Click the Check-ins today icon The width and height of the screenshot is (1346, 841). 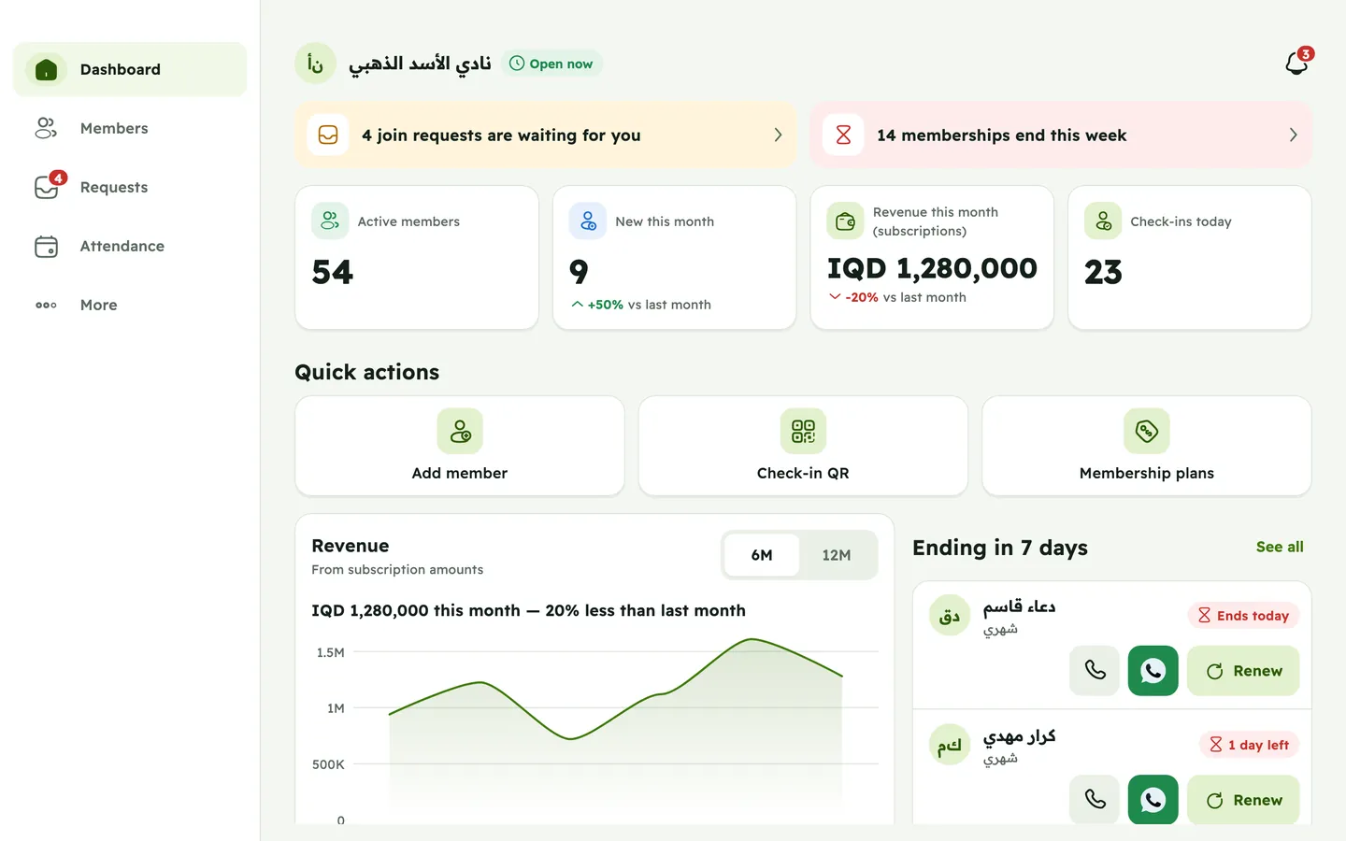(x=1103, y=221)
